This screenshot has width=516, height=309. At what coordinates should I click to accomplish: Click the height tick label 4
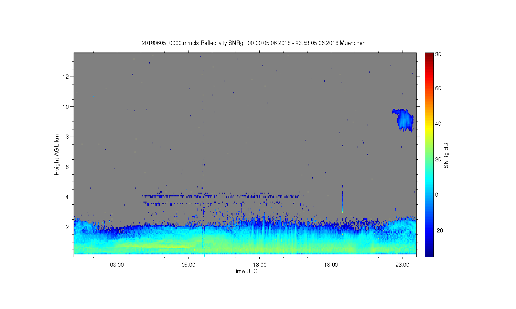click(67, 197)
